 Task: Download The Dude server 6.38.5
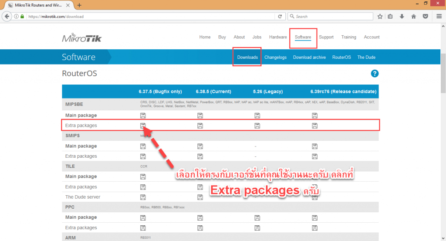coord(200,197)
